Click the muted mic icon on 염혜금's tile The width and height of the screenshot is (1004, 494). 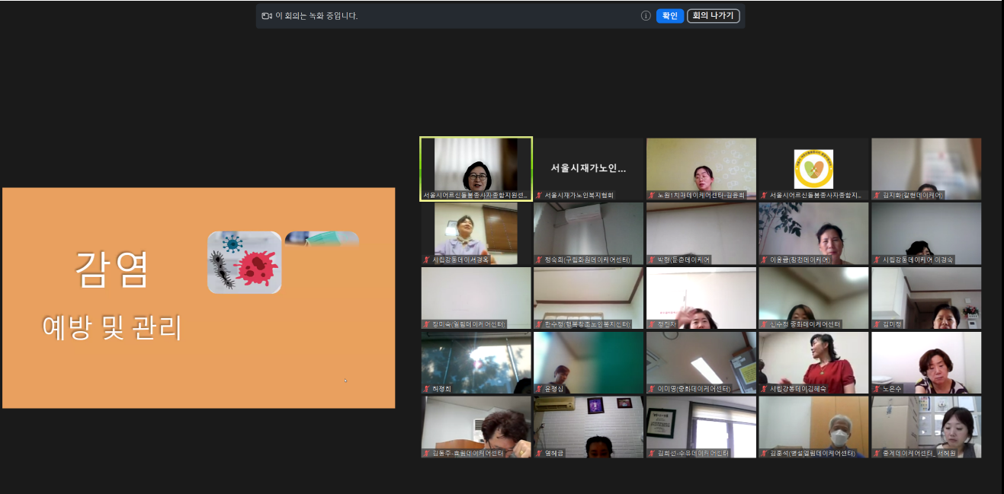click(x=539, y=454)
